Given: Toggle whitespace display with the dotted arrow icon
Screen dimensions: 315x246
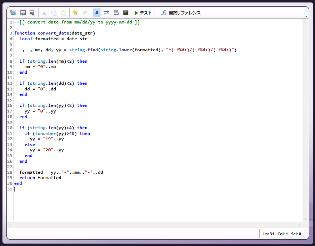Looking at the screenshot, I should click(106, 12).
